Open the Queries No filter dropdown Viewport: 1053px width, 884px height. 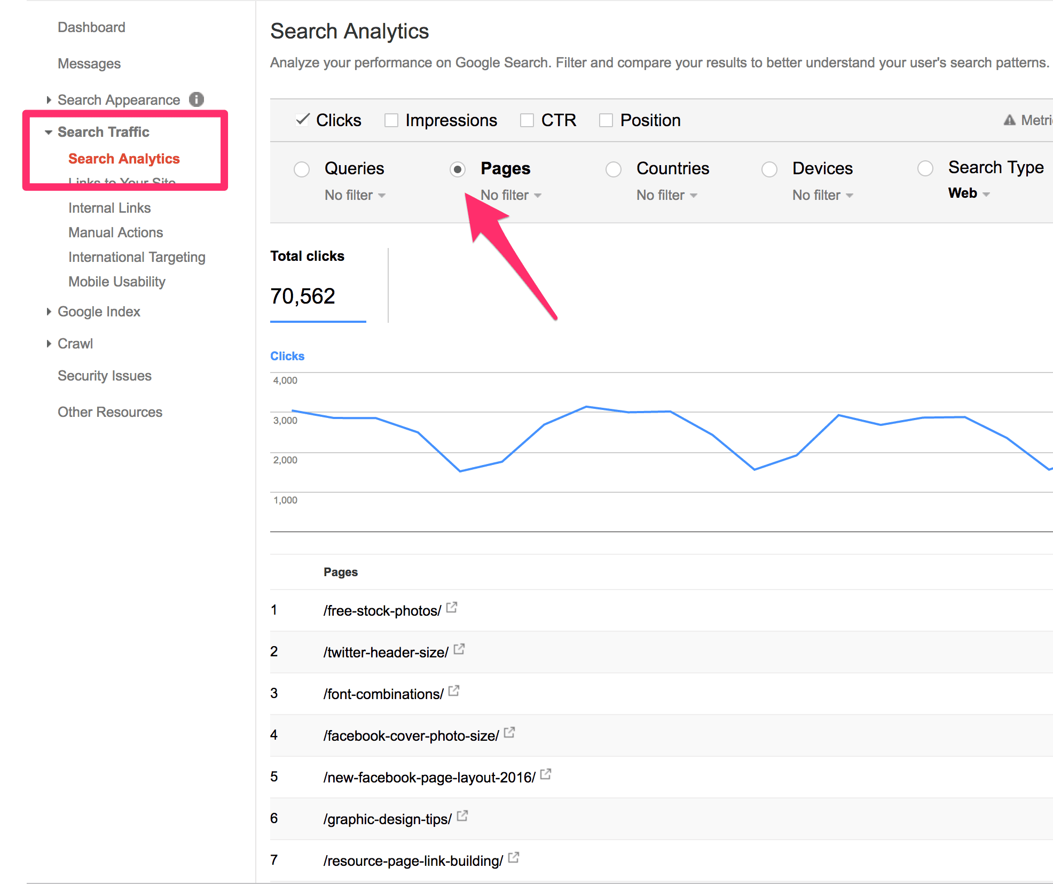(355, 195)
